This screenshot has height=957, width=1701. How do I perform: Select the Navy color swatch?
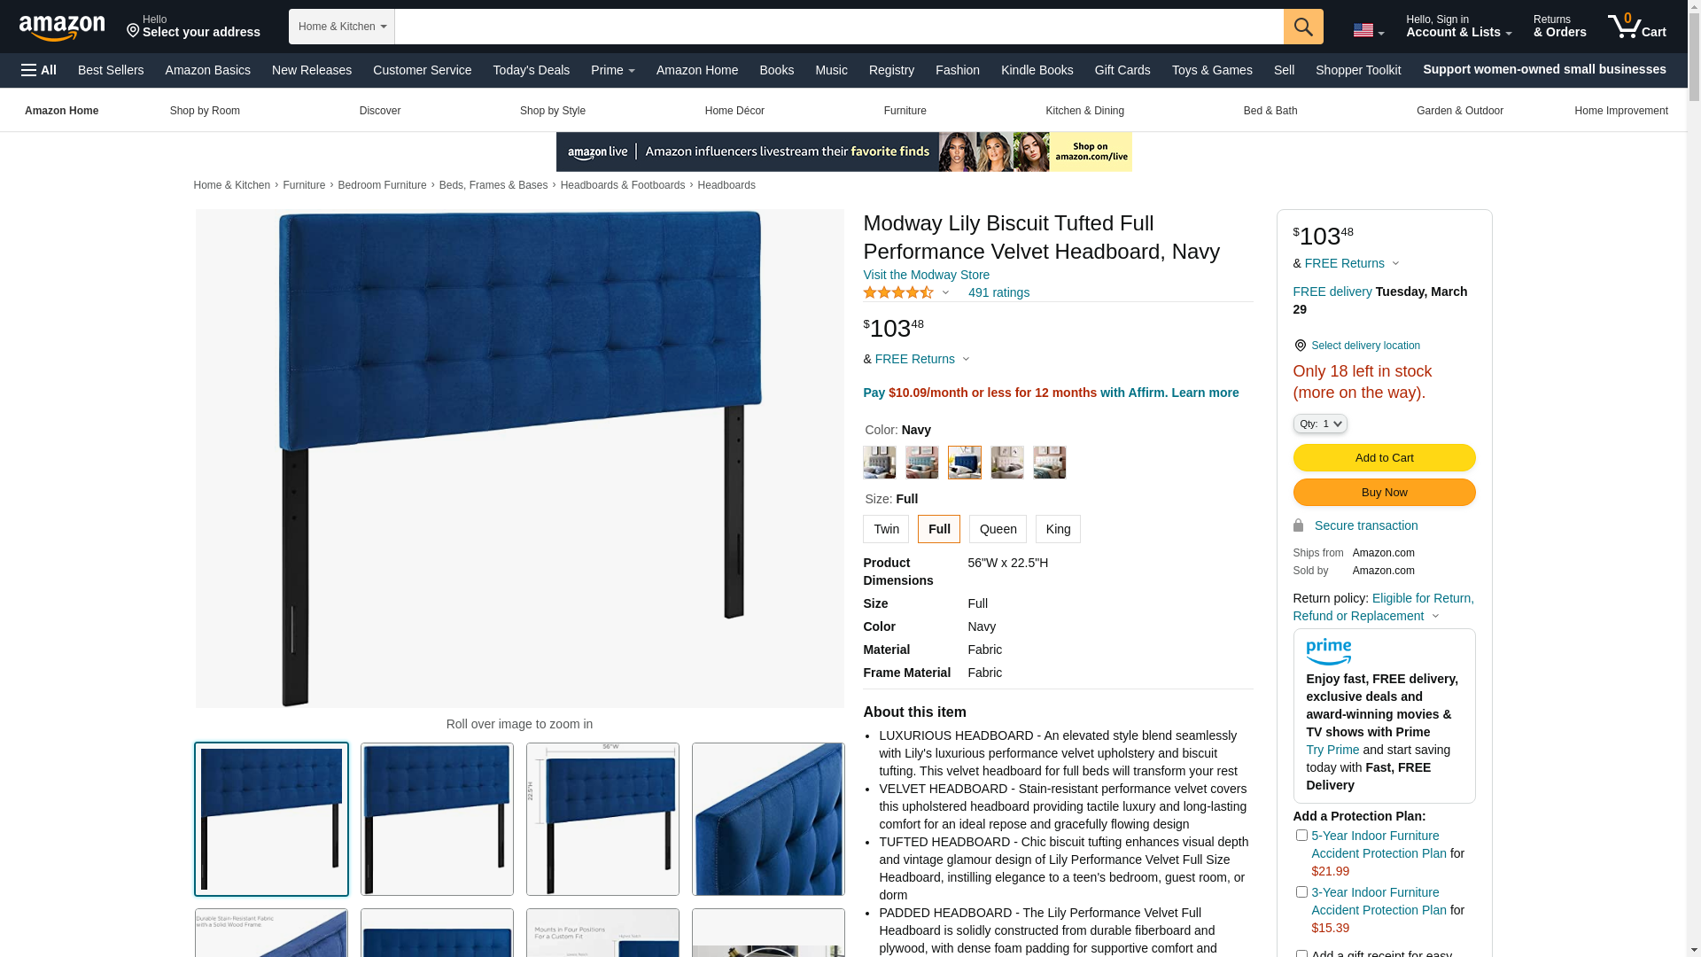(x=964, y=463)
